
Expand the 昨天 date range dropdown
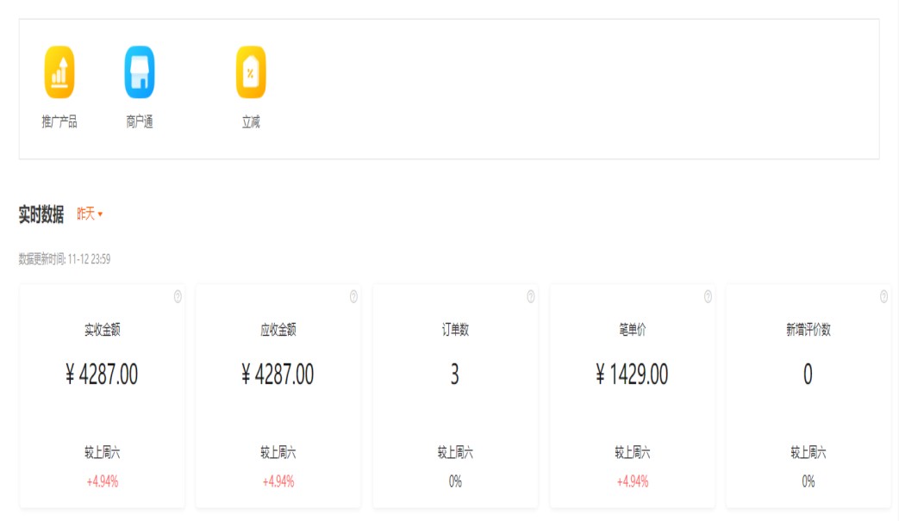coord(90,214)
